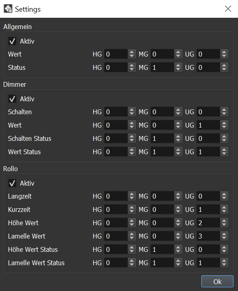238x291 pixels.
Task: Decrease Rollo Lamelle Wert UG down arrow
Action: click(x=224, y=238)
